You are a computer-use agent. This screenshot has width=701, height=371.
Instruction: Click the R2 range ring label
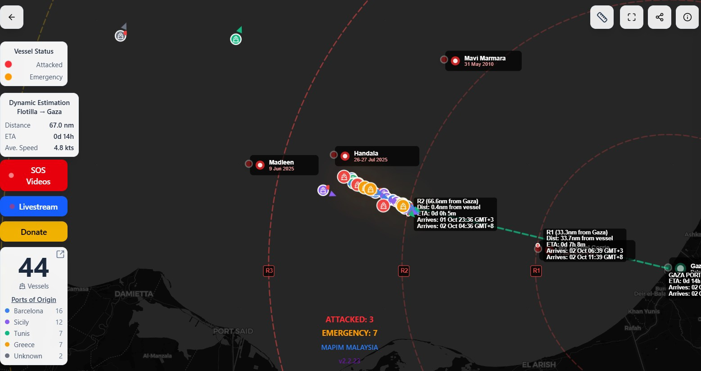click(404, 271)
